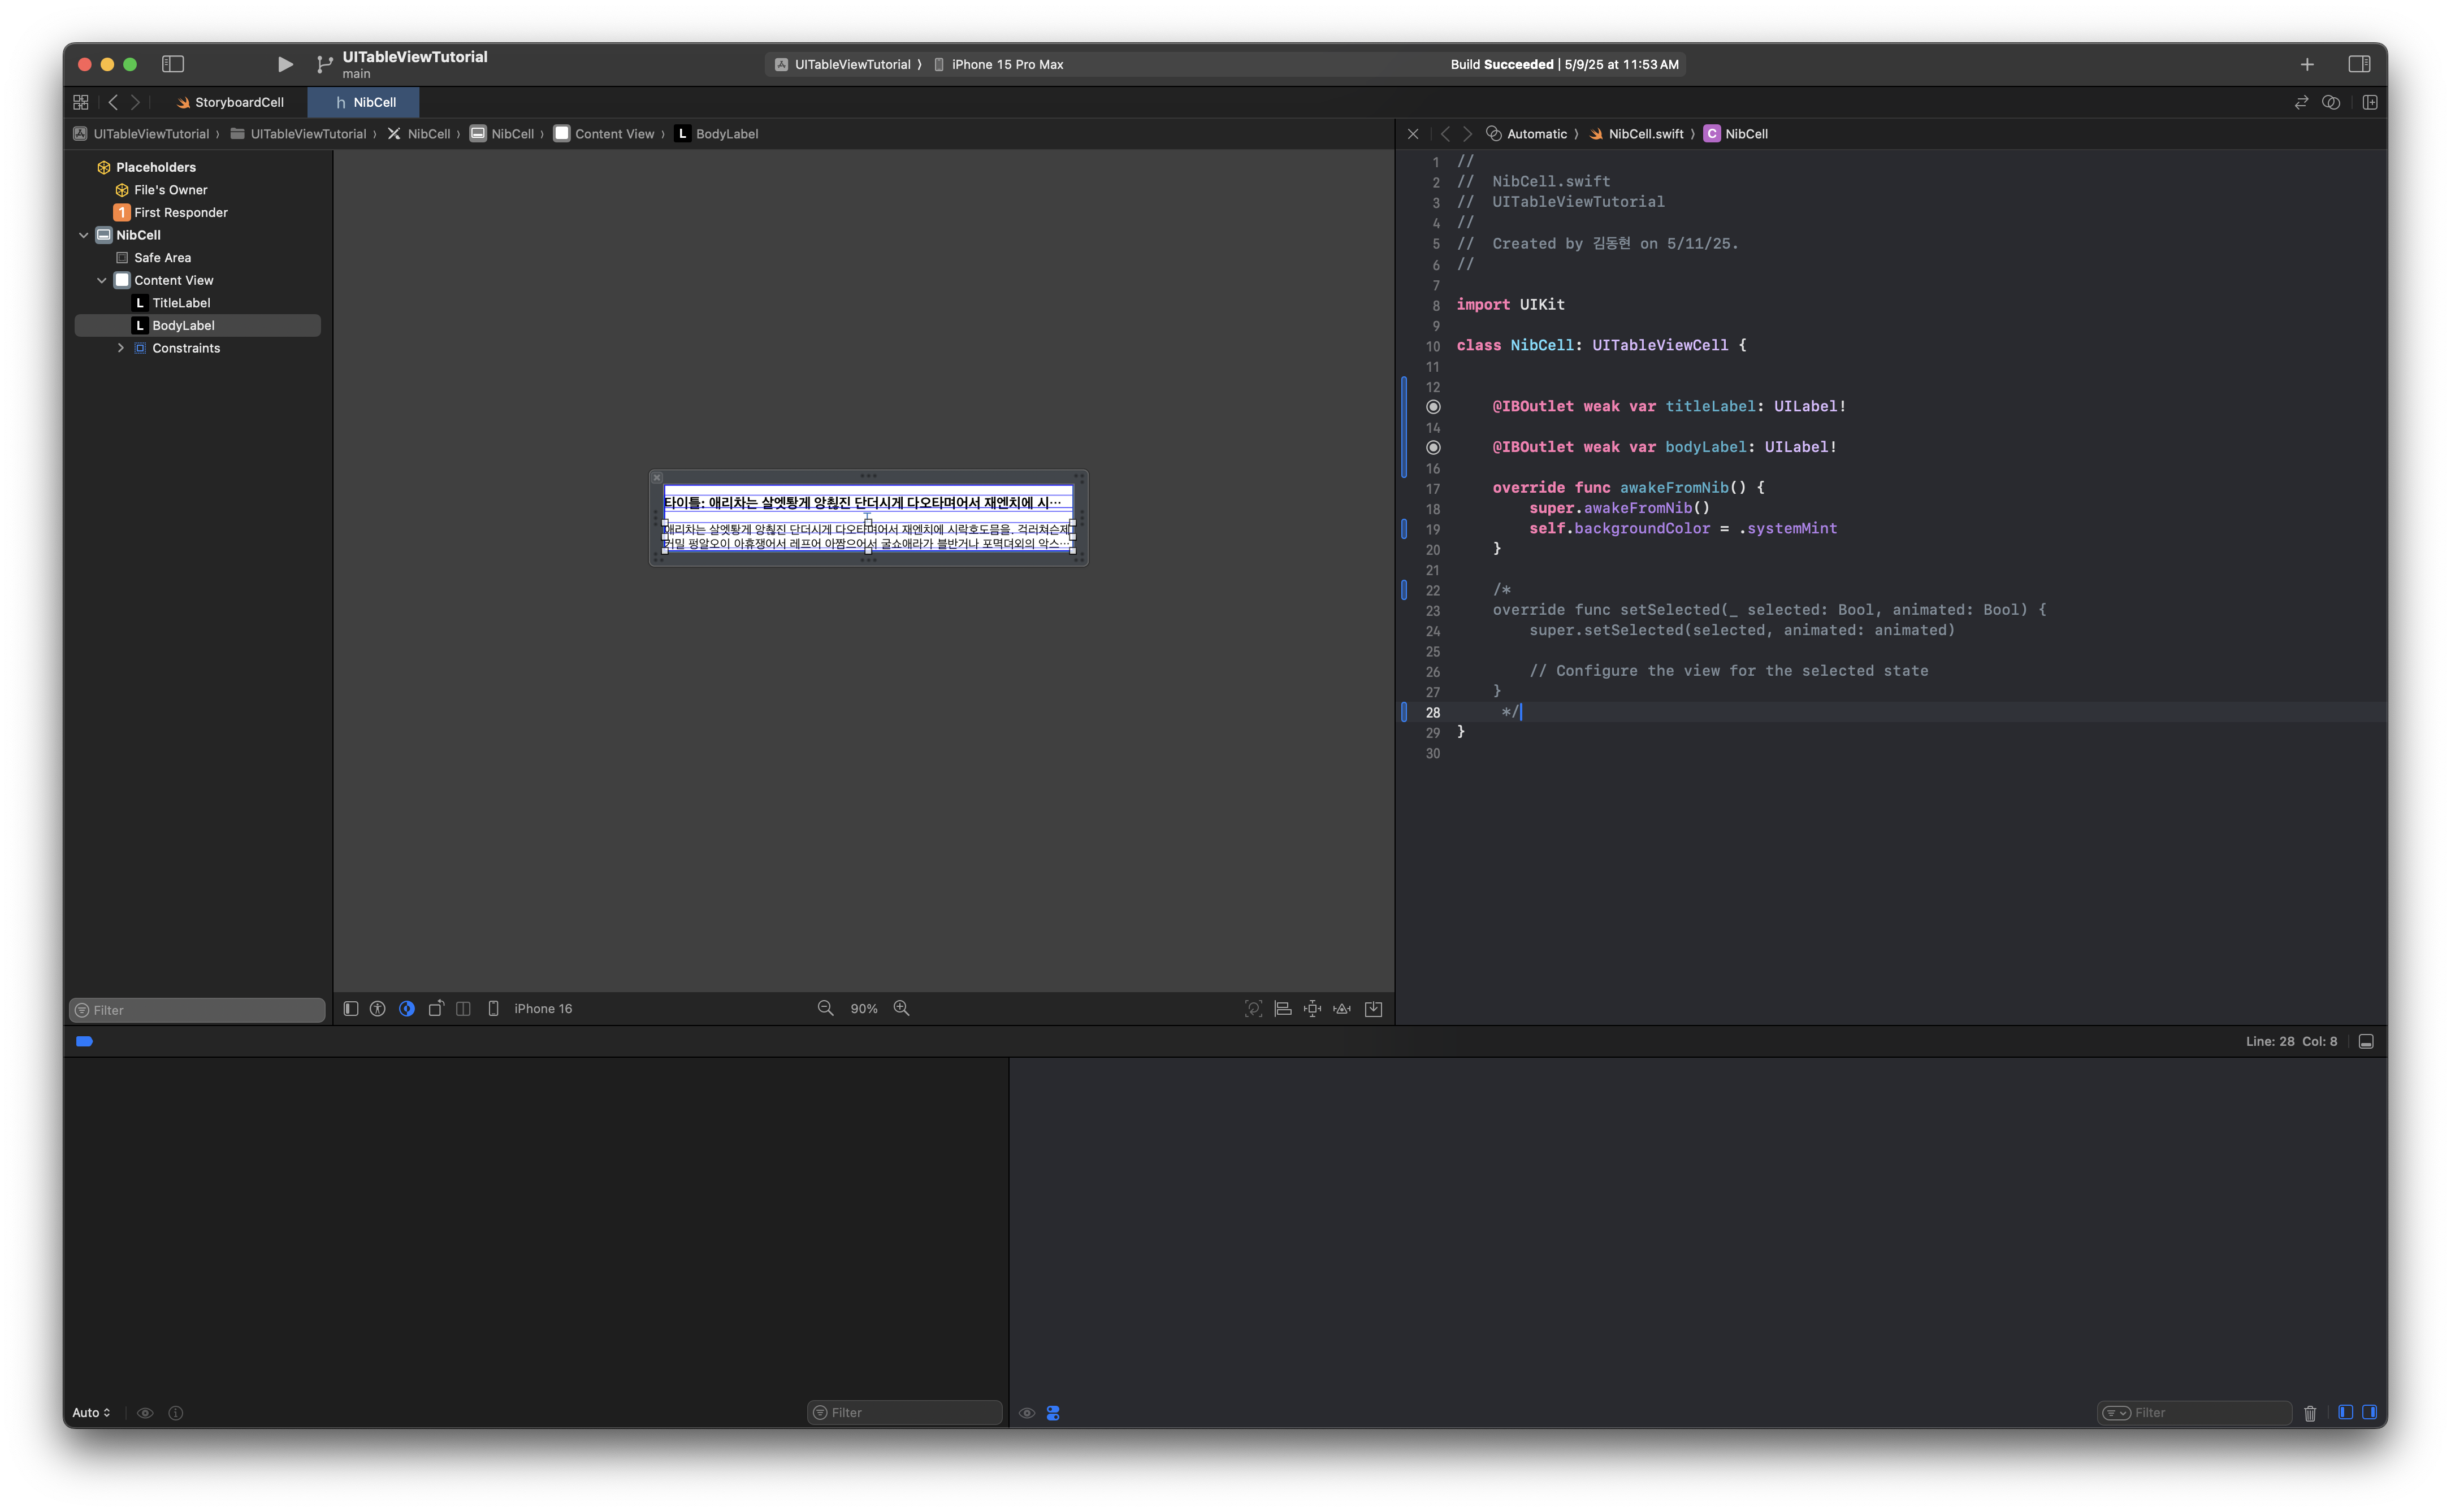Run the project with the play button
Screen dimensions: 2451x1512
click(x=285, y=64)
